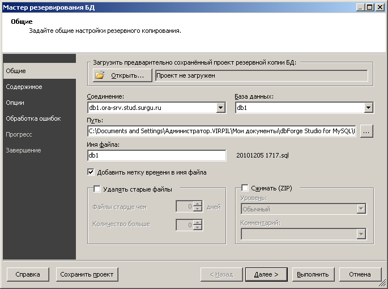Decrease the 'Файлы старше чем' days spinner
Image resolution: width=388 pixels, height=289 pixels.
[x=198, y=209]
